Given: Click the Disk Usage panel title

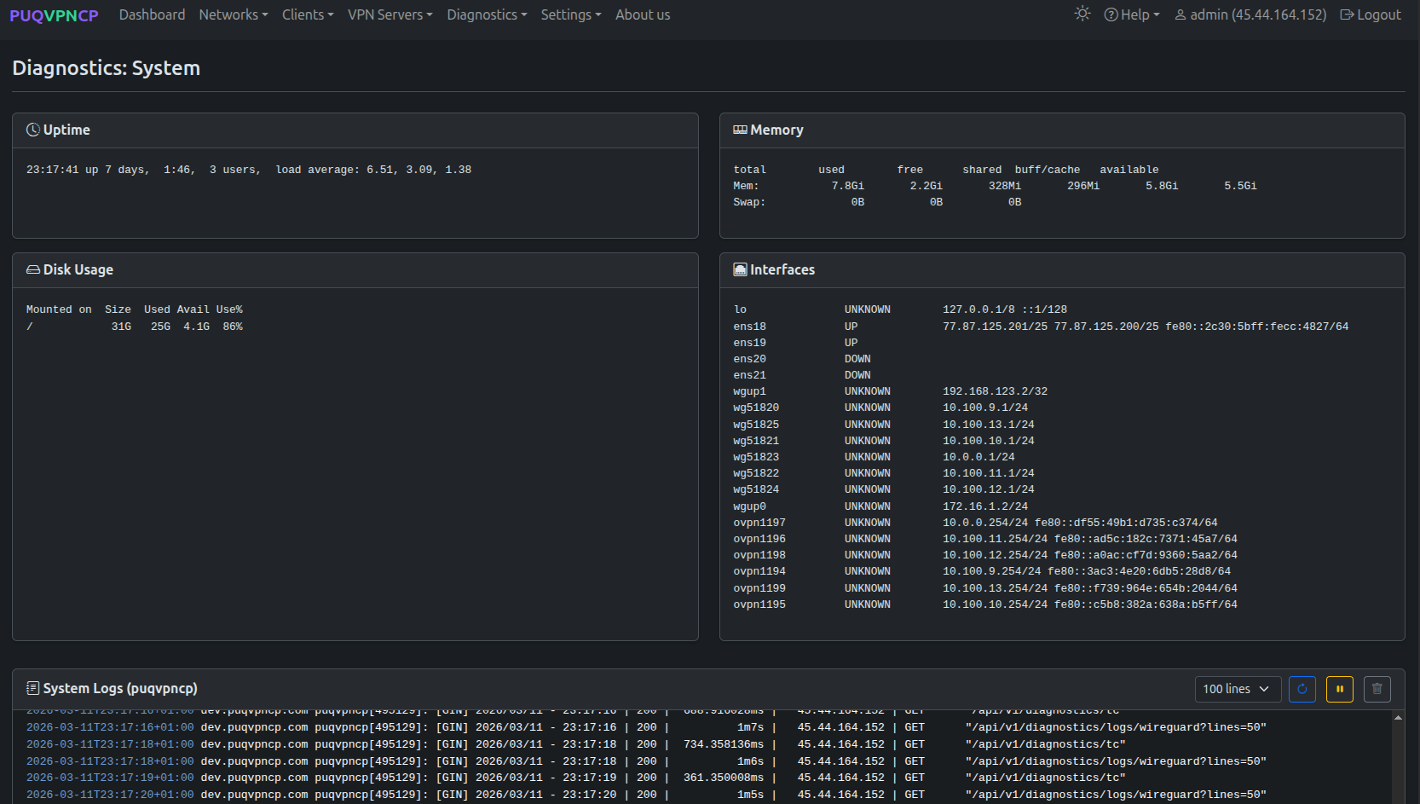Looking at the screenshot, I should [x=78, y=269].
